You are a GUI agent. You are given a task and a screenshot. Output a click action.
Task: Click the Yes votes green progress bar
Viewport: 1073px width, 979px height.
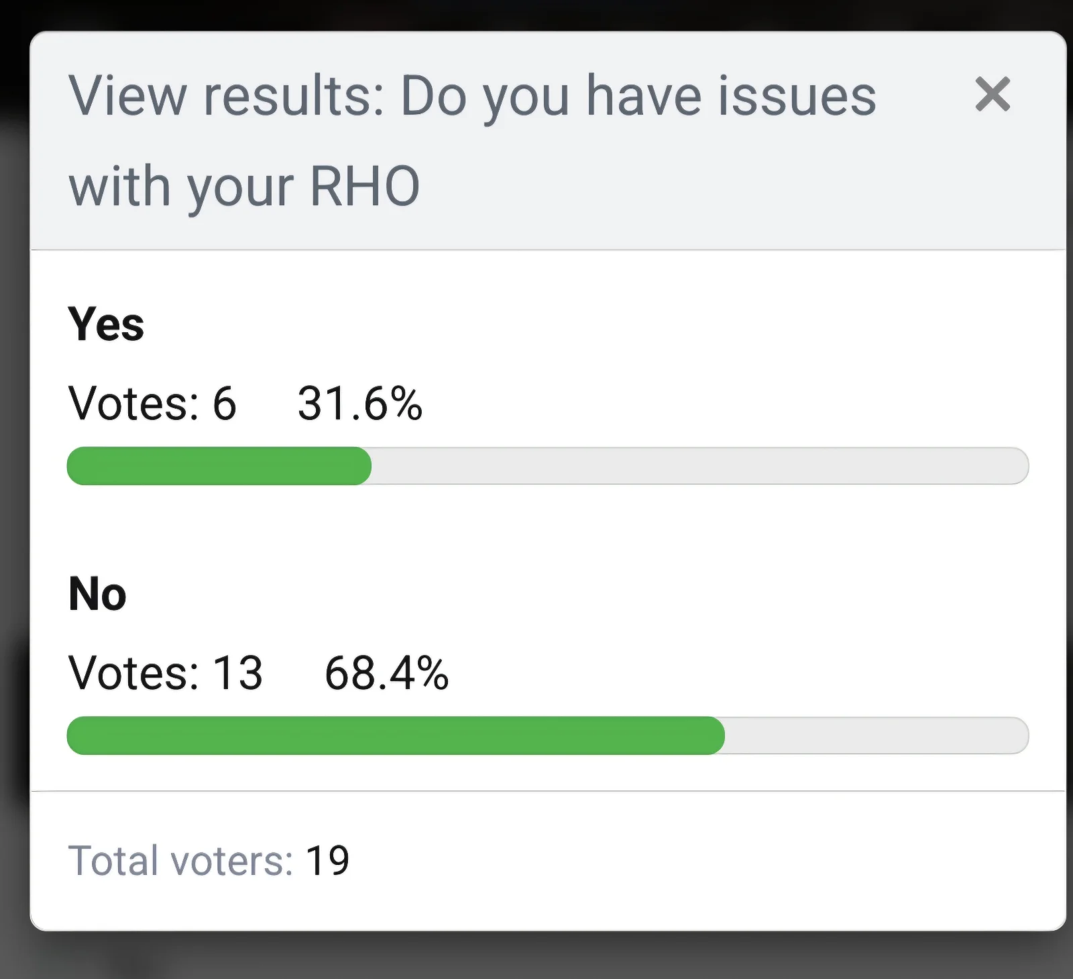point(219,466)
